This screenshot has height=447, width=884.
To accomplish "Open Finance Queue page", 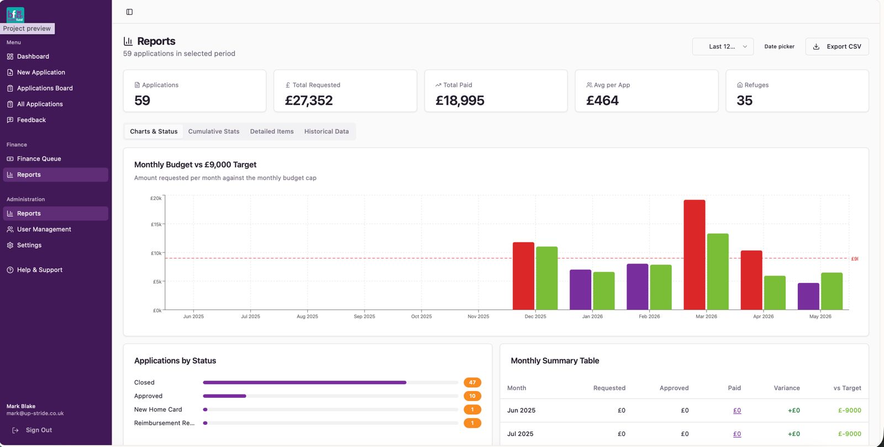I will tap(55, 159).
